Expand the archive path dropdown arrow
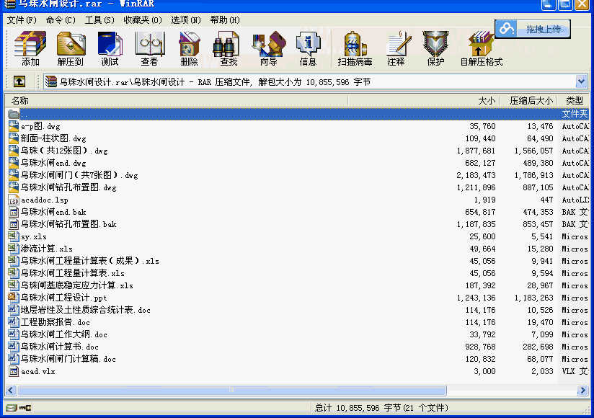Viewport: 594px width, 418px height. click(x=581, y=81)
